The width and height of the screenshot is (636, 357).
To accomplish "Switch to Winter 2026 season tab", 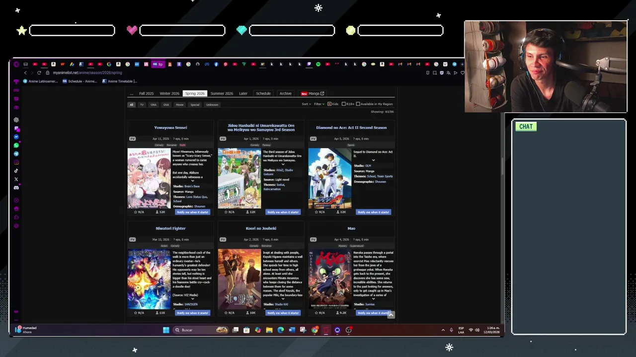I will (x=169, y=94).
